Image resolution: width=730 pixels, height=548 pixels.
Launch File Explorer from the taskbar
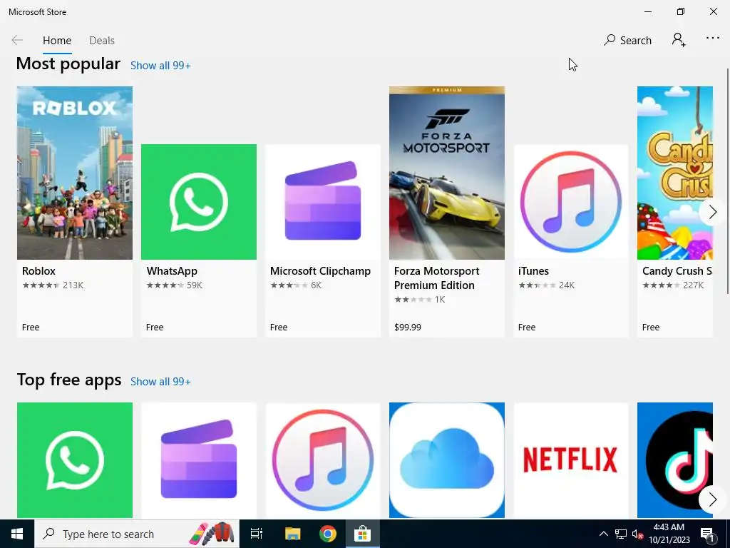[293, 534]
